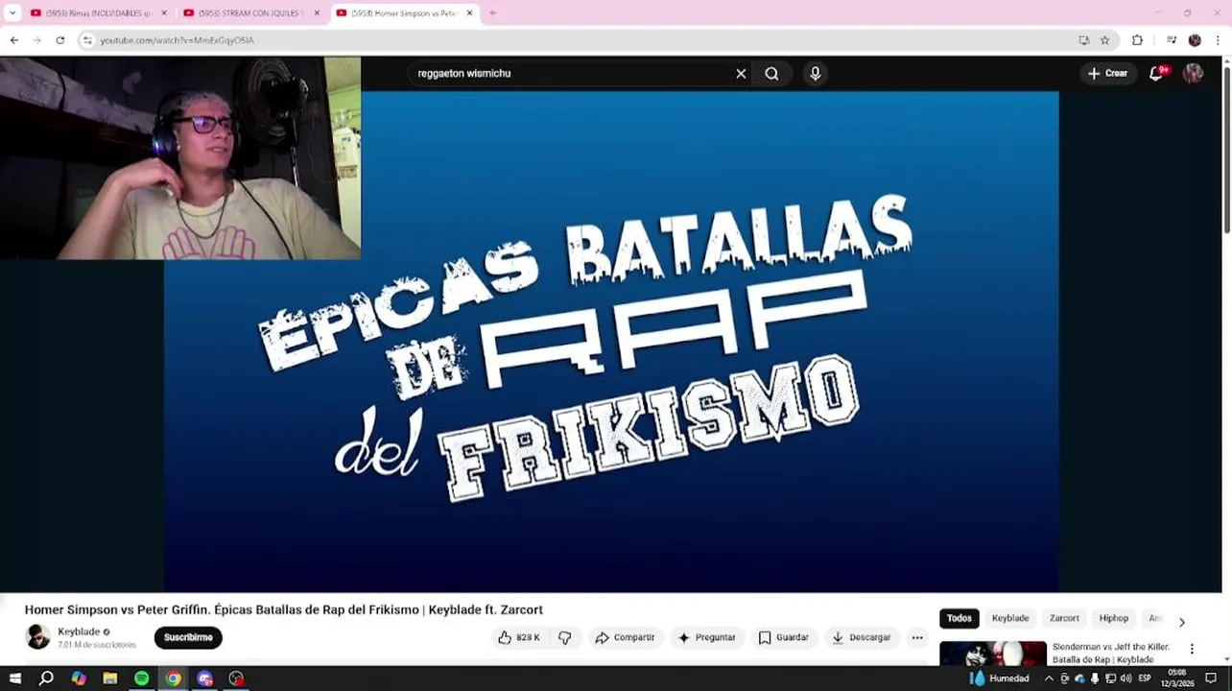
Task: Open more actions three-dot menu under video
Action: (x=917, y=637)
